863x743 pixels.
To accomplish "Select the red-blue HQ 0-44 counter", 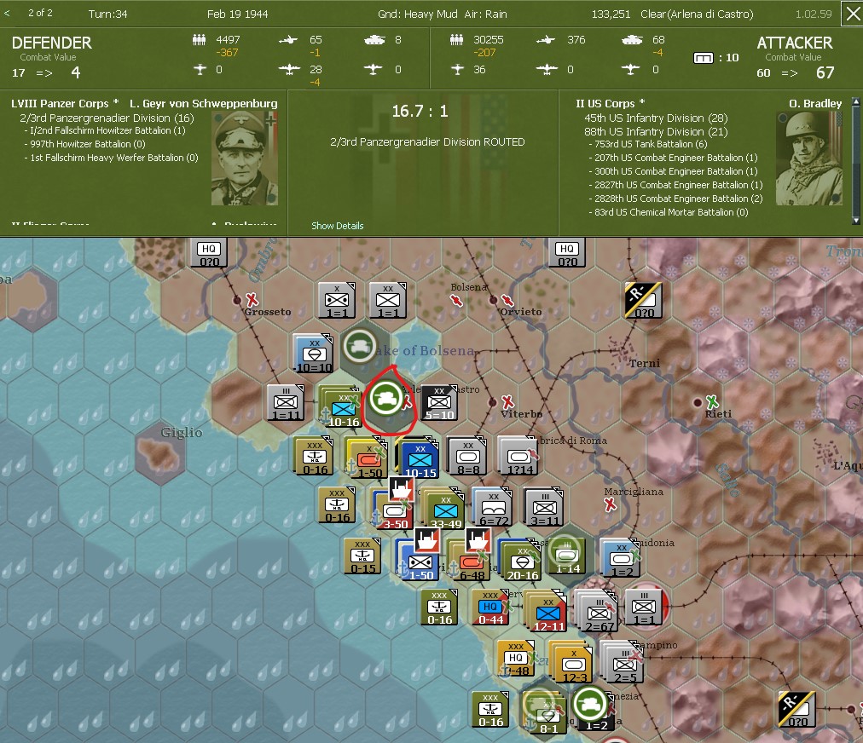I will (489, 608).
